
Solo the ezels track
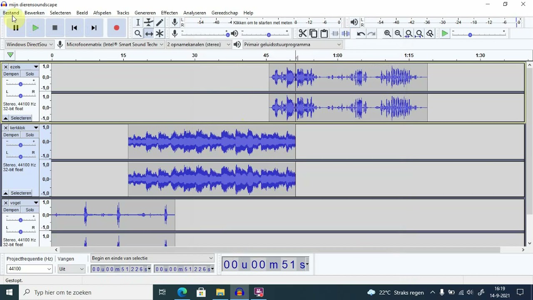30,74
